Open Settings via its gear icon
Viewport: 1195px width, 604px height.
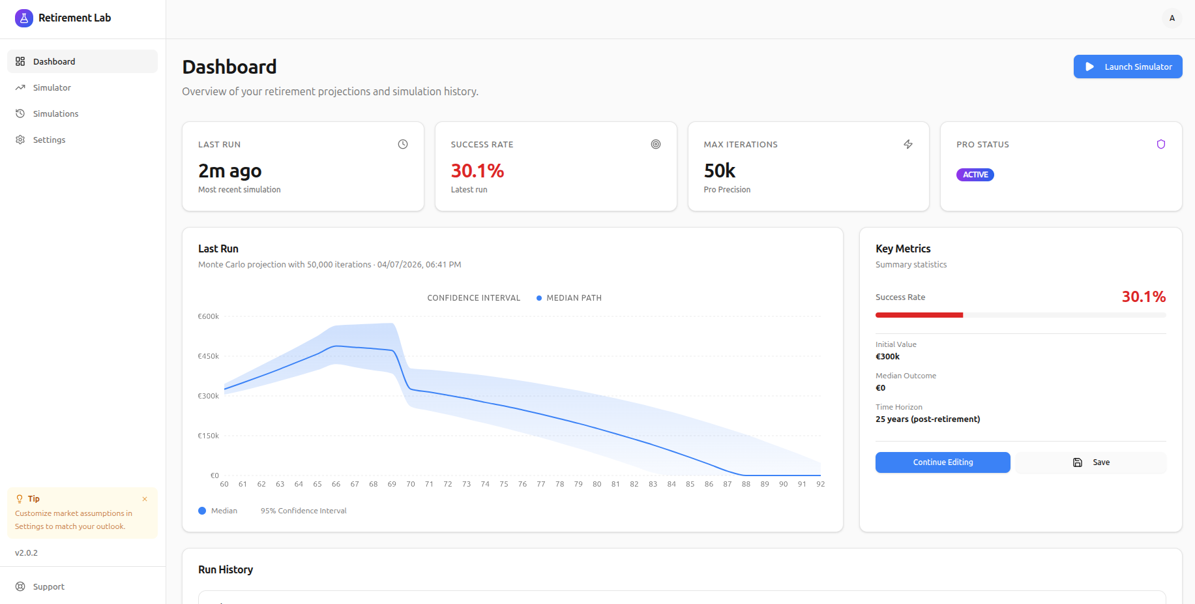click(x=20, y=140)
